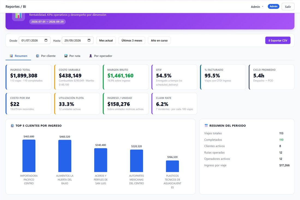
Task: Click the green Completados value 110
Action: pyautogui.click(x=281, y=140)
